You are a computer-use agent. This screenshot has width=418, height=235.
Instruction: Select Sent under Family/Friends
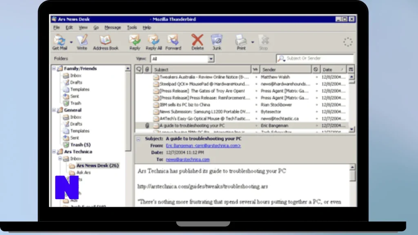(74, 96)
